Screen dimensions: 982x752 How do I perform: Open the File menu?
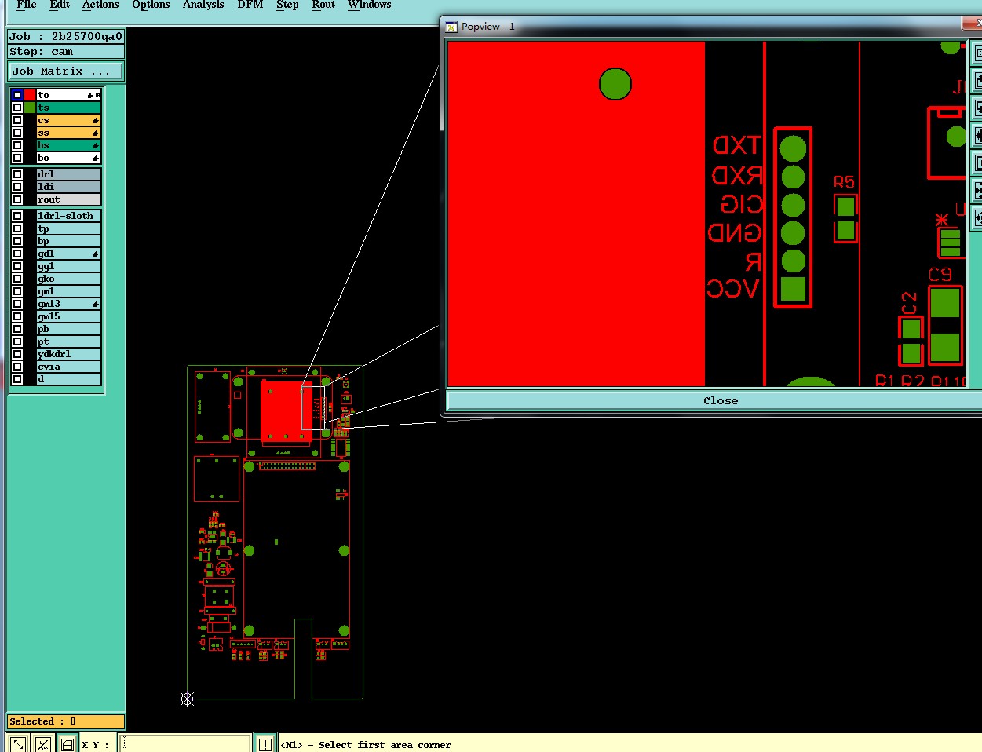tap(26, 5)
